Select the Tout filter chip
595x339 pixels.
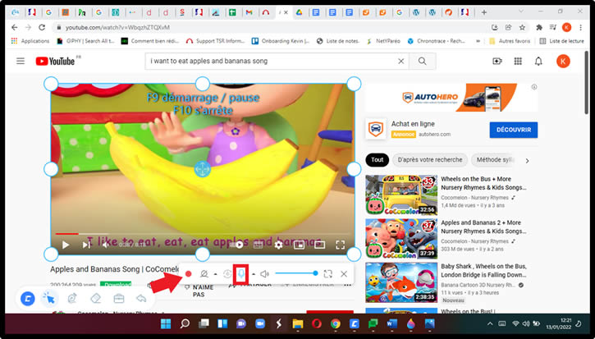click(x=378, y=160)
